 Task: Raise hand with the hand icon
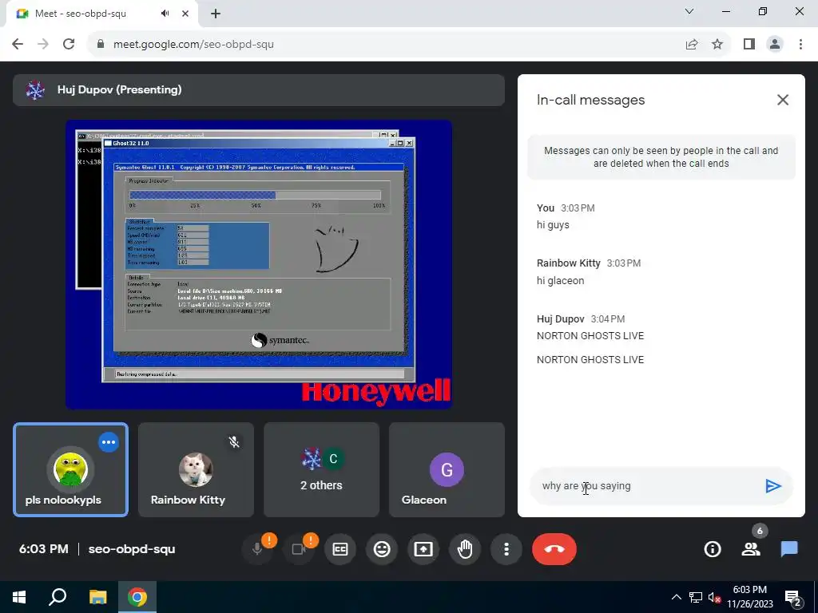465,549
